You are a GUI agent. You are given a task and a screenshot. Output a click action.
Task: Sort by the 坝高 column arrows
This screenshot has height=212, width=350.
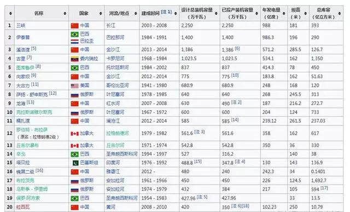(x=306, y=13)
